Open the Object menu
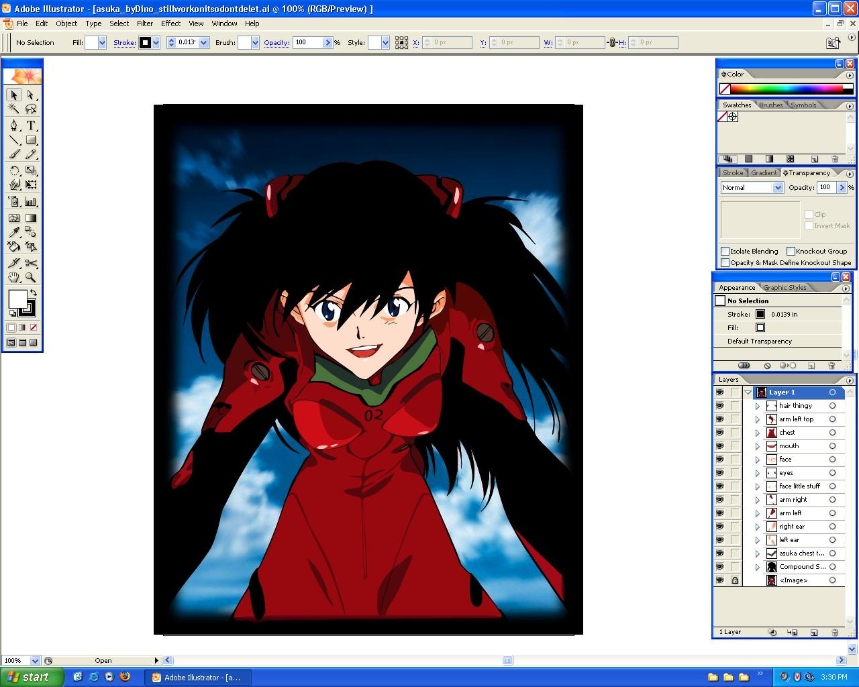 click(66, 23)
